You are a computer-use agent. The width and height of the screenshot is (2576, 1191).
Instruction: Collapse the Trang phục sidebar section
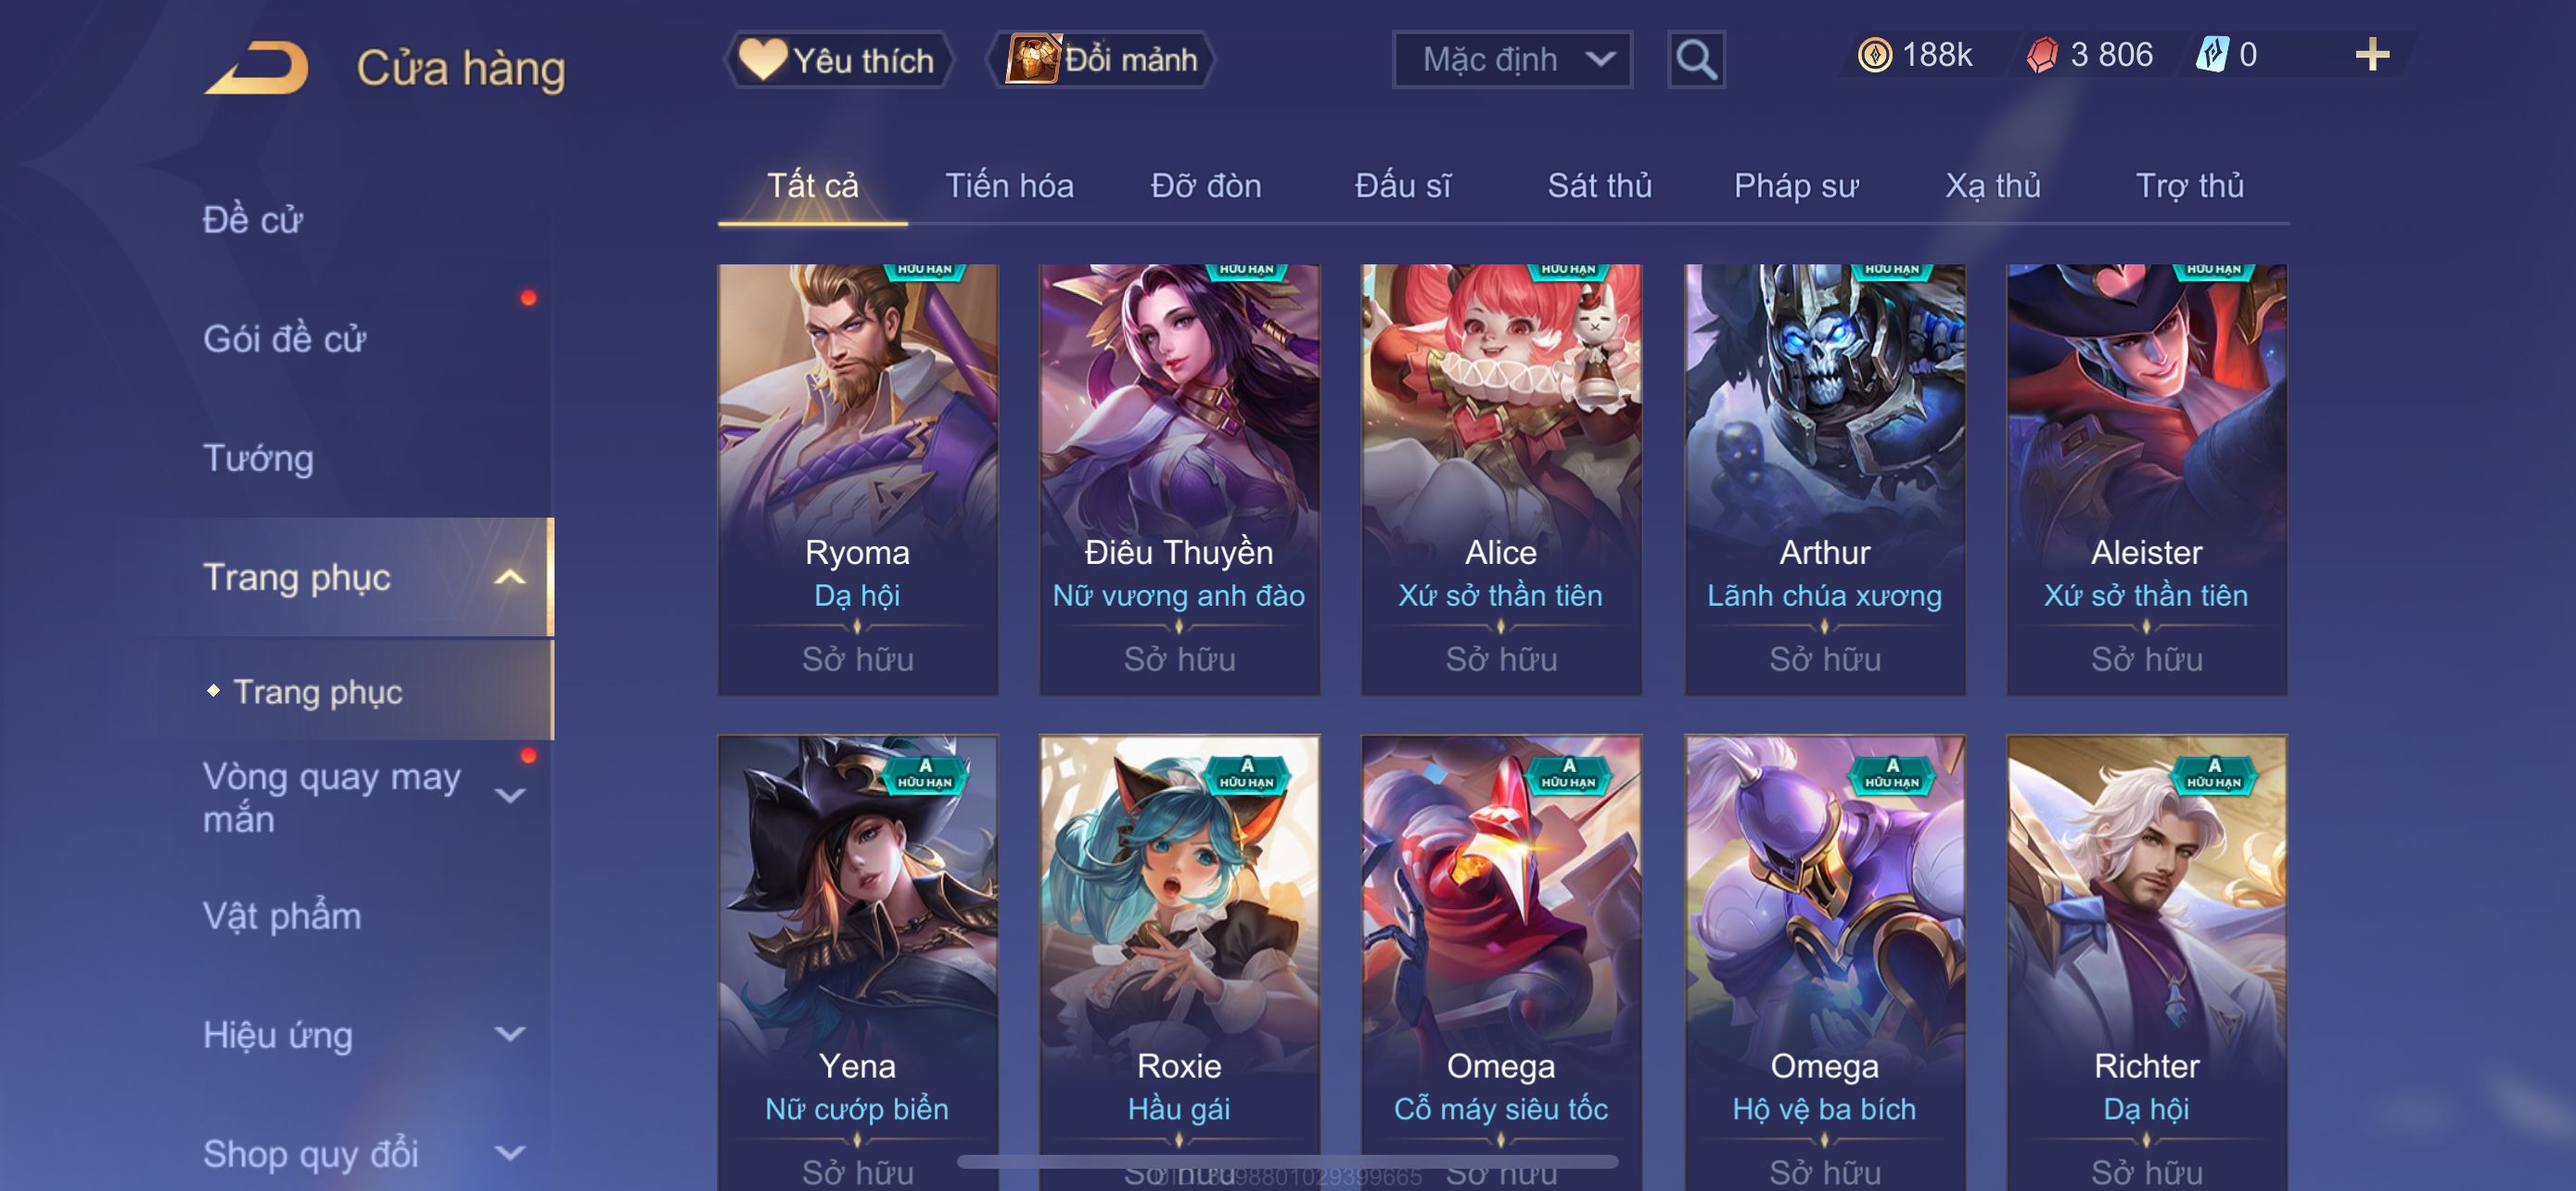click(x=510, y=577)
